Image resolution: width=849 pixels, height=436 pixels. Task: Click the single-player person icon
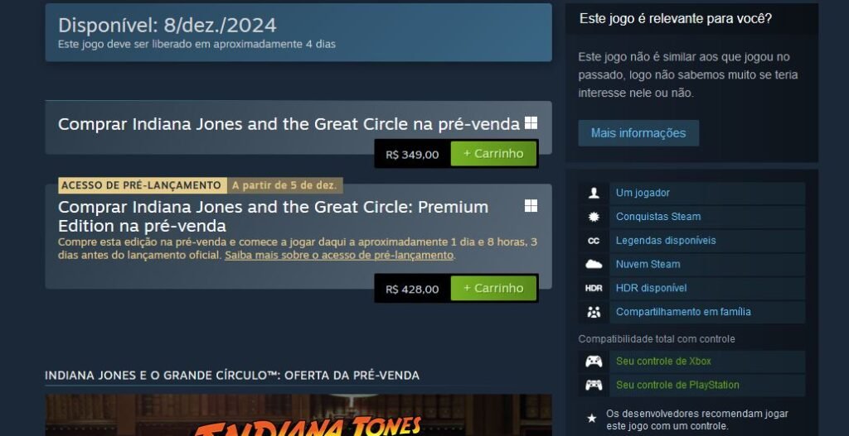(x=594, y=193)
